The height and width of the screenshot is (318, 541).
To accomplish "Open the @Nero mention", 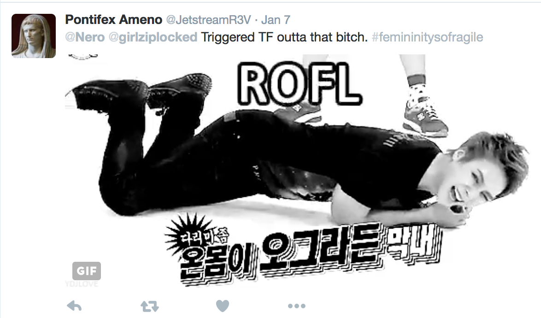I will [x=85, y=37].
